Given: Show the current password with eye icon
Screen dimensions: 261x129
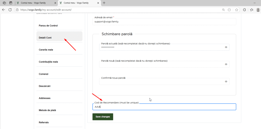Looking at the screenshot, I should tap(226, 47).
